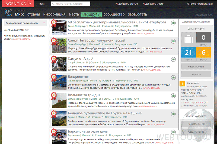Click suitcase icon for Вильнюс за три дня
Screen dimensions: 217x144
pos(173,96)
